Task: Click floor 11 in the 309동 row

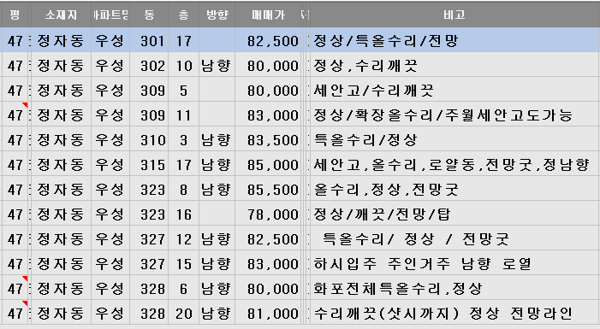Action: click(x=184, y=115)
